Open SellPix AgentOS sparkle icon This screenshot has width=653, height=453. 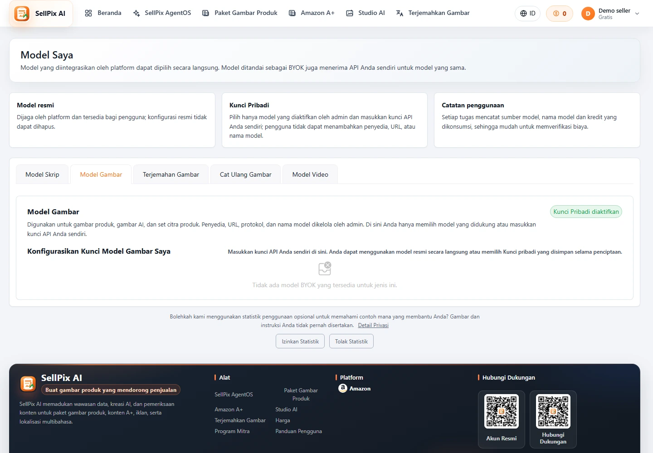[x=136, y=13]
